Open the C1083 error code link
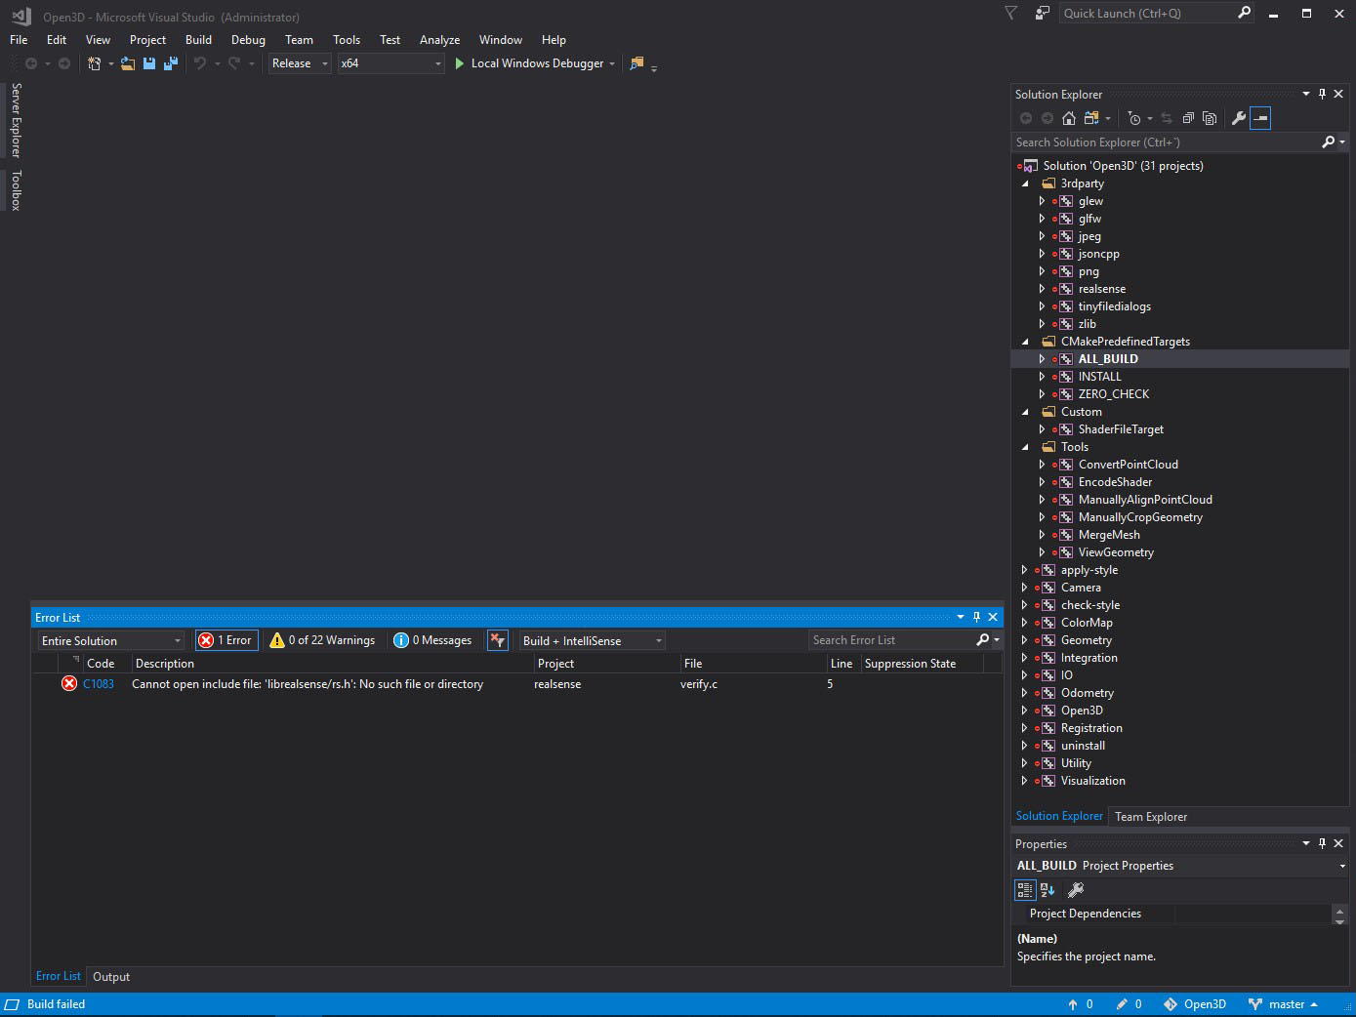 (99, 684)
